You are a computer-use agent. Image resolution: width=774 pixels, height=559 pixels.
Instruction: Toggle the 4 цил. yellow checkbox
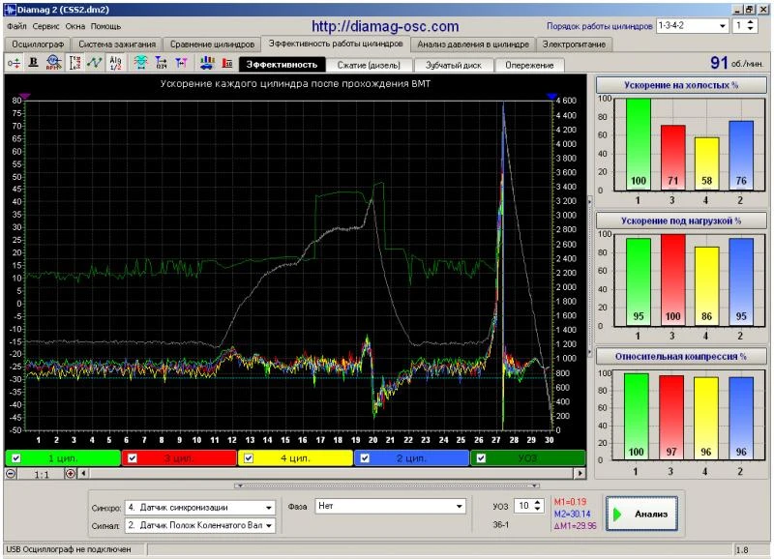click(249, 458)
